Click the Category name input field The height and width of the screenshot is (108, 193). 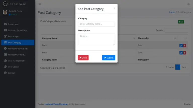pos(96,24)
